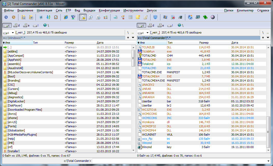Select drive l button in right panel
Image resolution: width=273 pixels, height=166 pixels.
170,25
